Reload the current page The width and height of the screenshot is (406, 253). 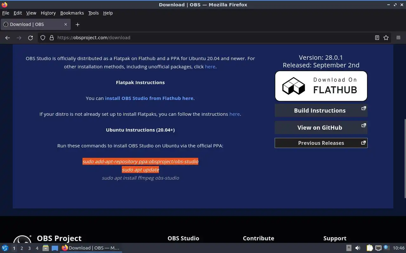pos(30,38)
